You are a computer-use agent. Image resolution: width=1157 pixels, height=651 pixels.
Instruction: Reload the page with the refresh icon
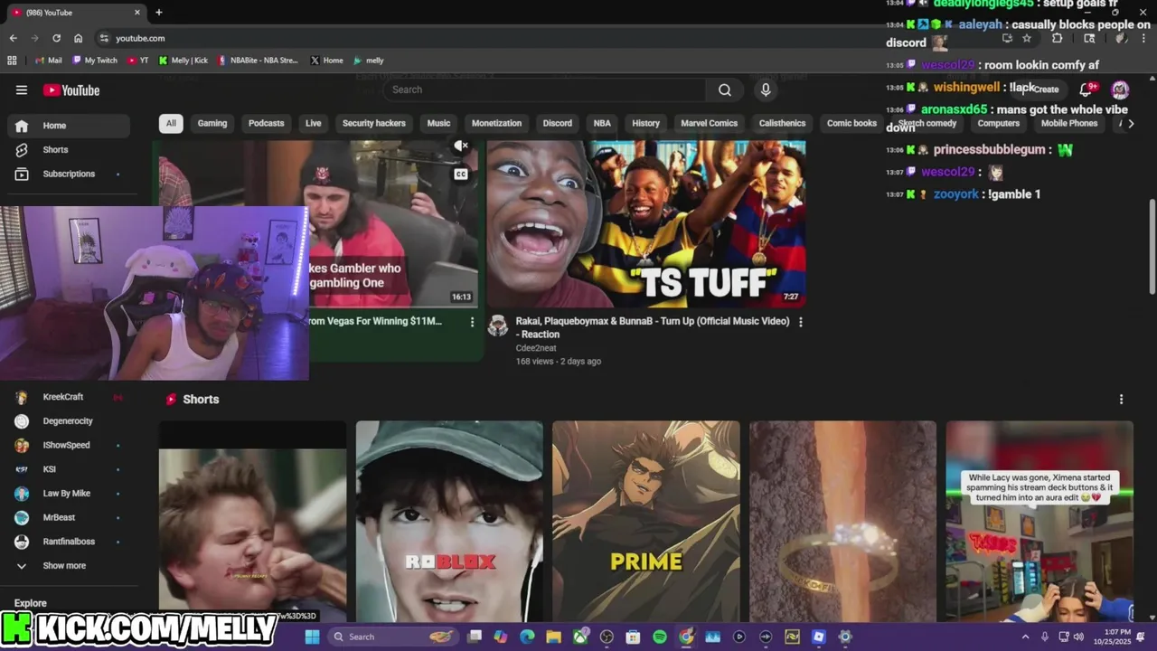[x=56, y=38]
